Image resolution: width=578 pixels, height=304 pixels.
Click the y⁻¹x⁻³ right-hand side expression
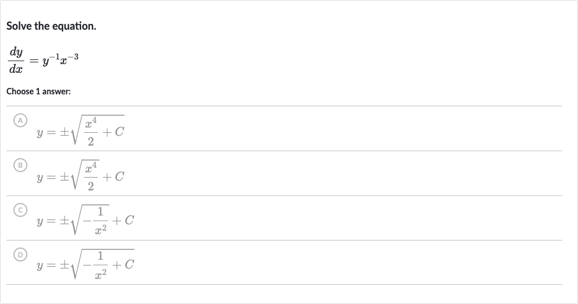coord(61,59)
